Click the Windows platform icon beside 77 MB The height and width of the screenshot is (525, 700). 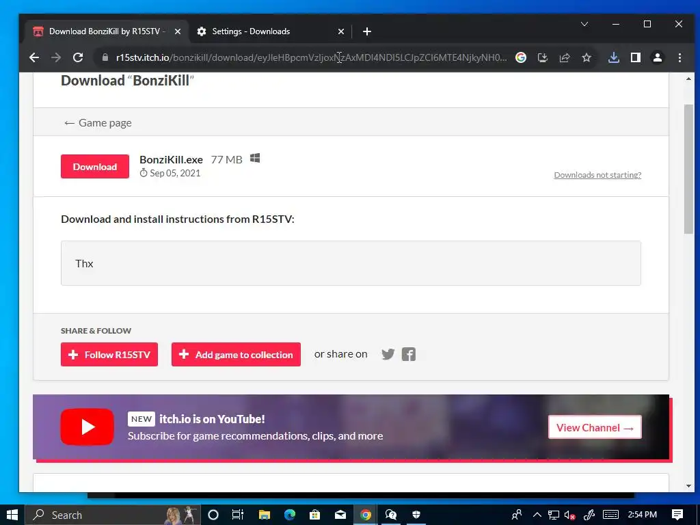255,159
